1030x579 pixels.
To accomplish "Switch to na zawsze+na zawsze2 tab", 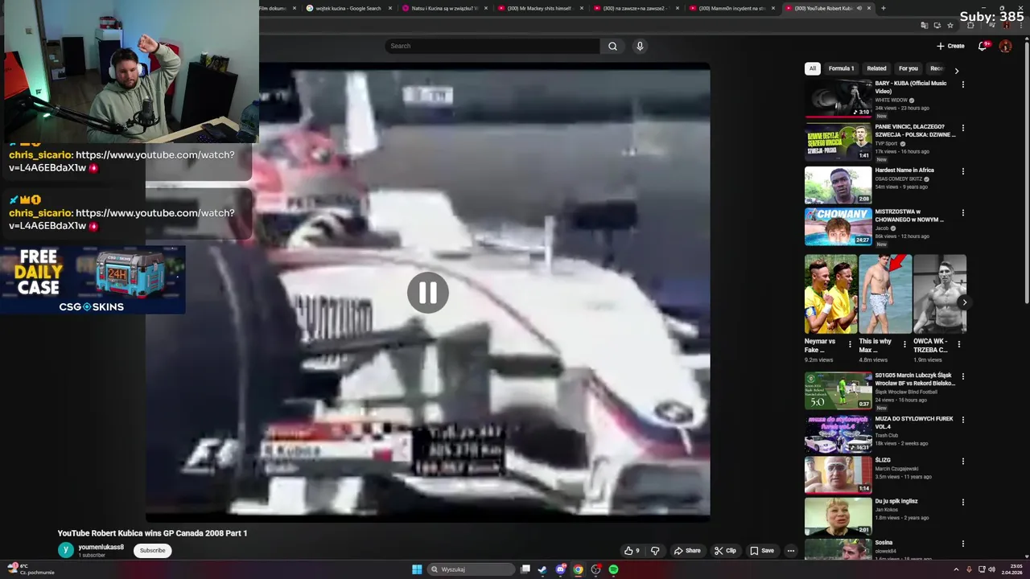I will point(635,8).
